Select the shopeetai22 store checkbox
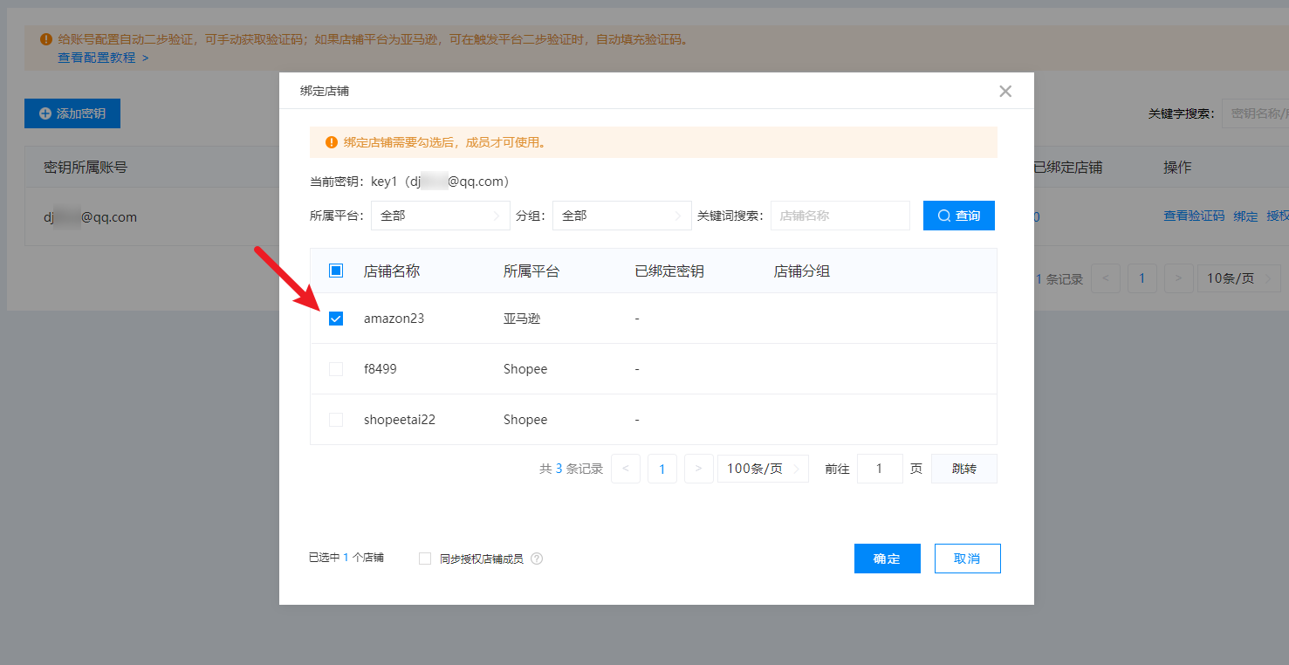 336,420
